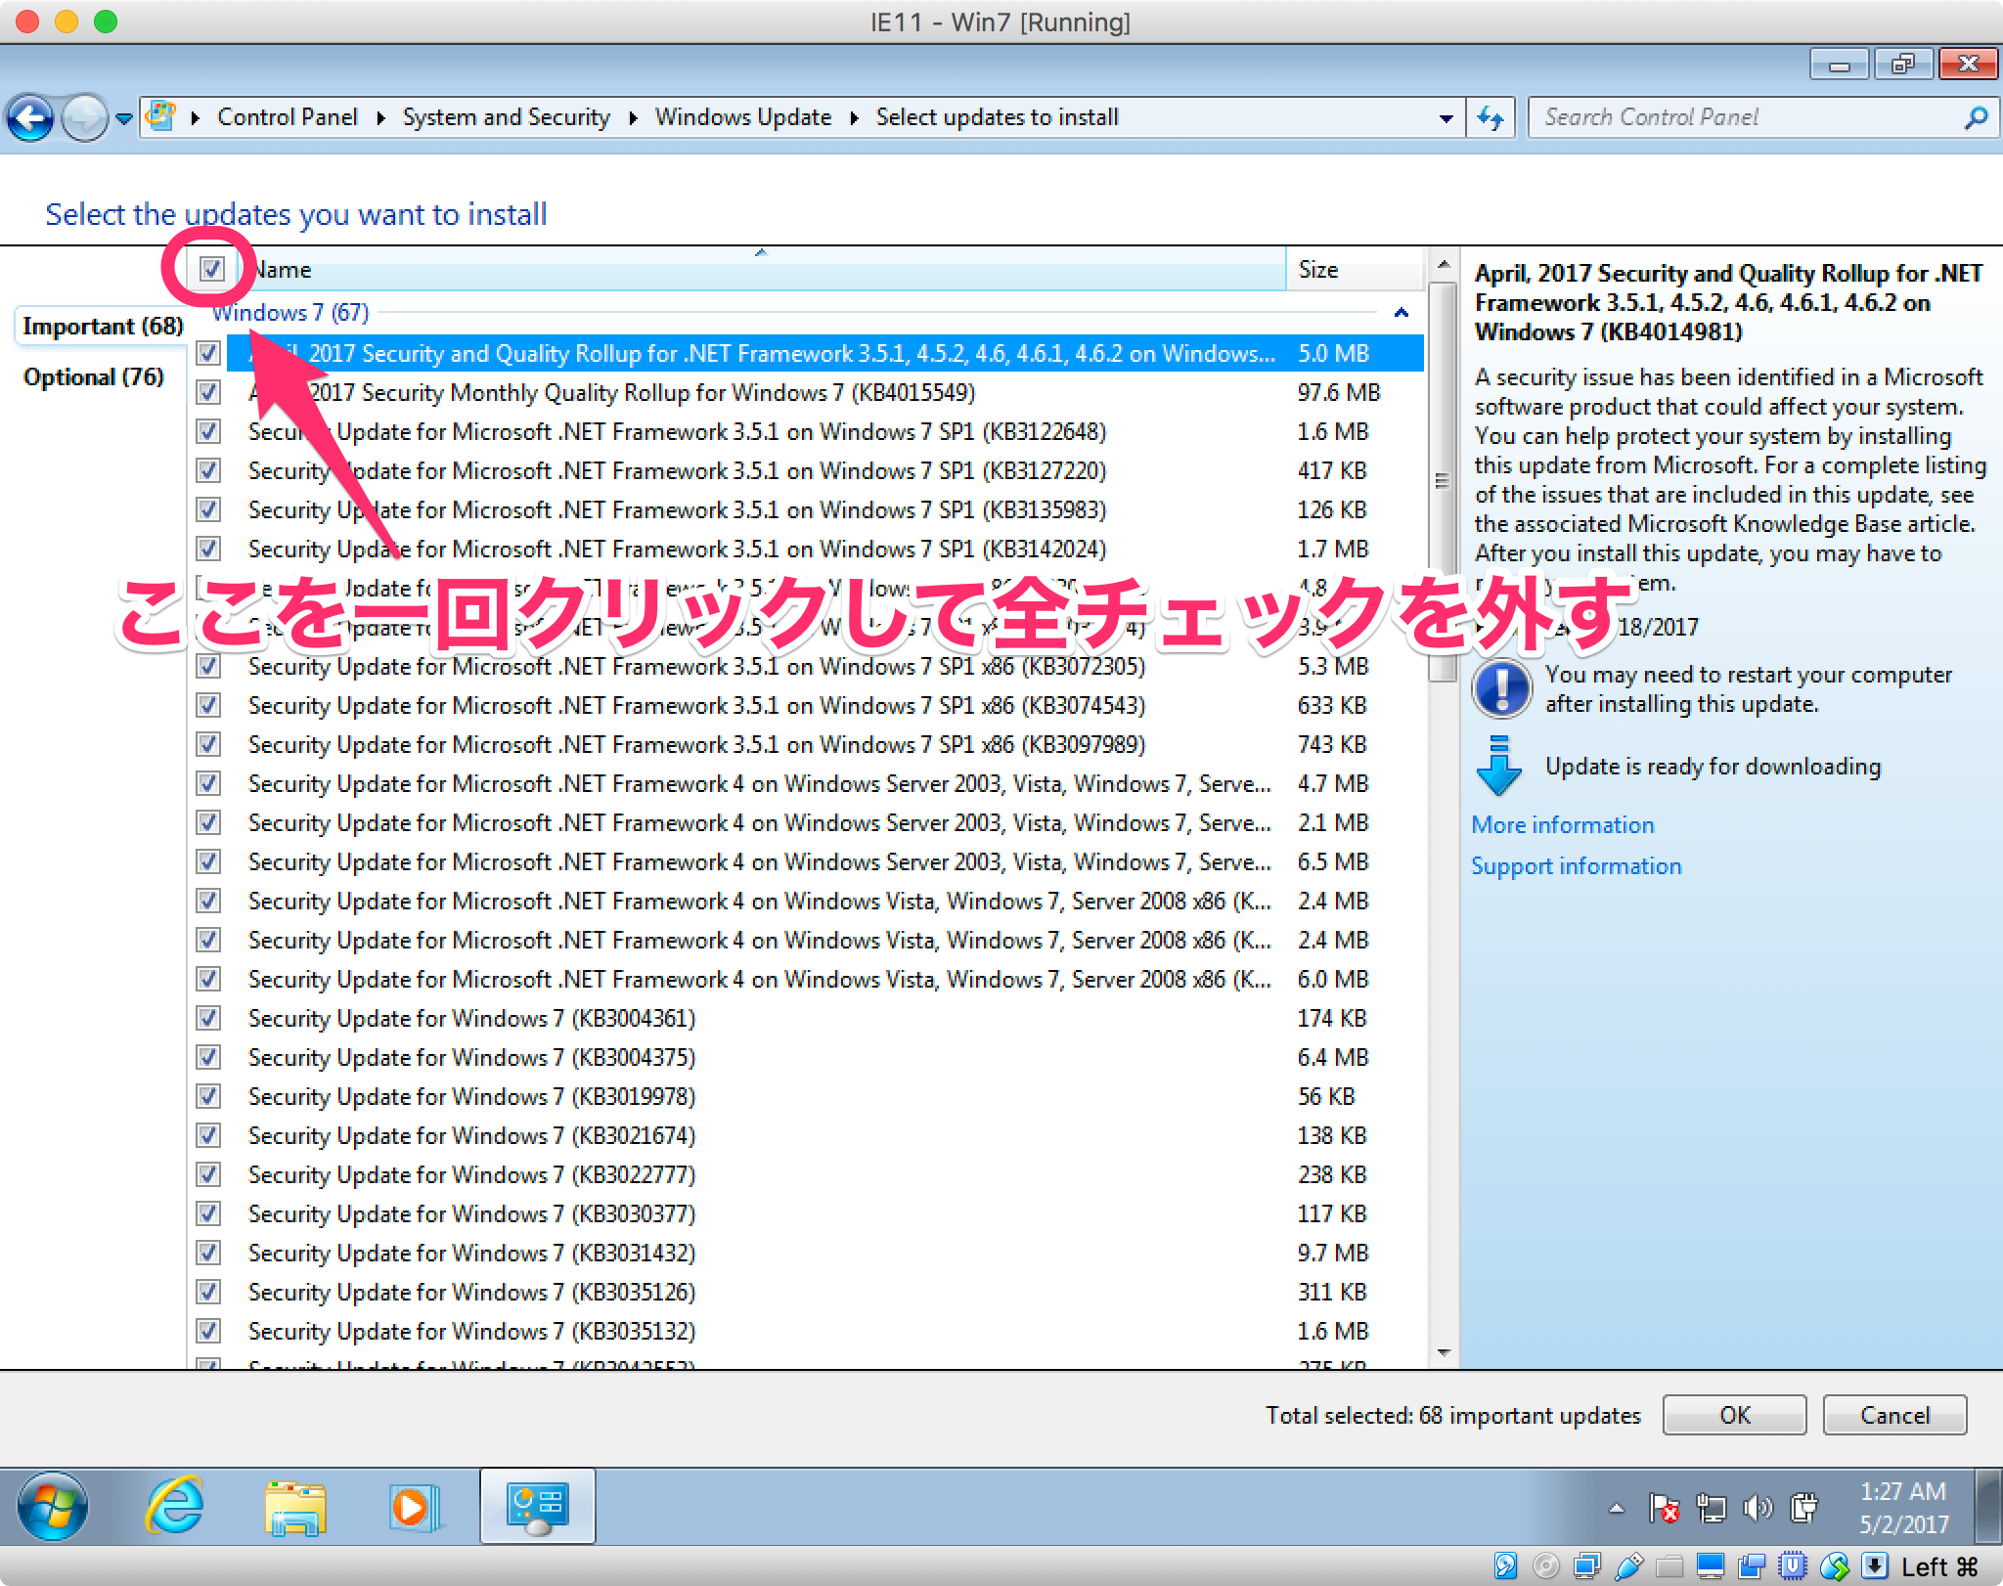Click the System and Security breadcrumb
The width and height of the screenshot is (2003, 1586).
pyautogui.click(x=506, y=117)
